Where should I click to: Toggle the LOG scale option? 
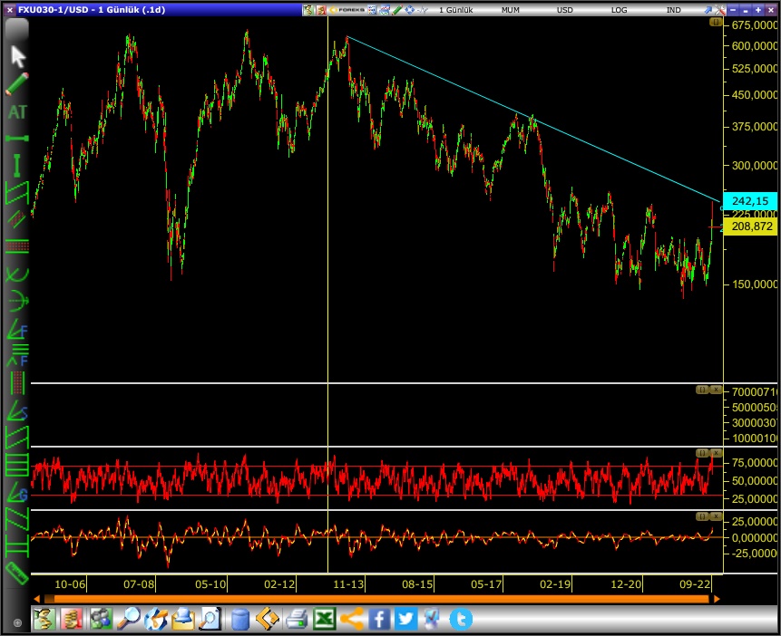pyautogui.click(x=620, y=10)
